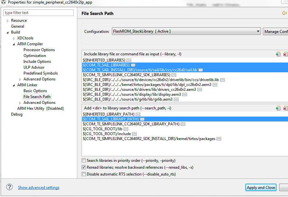Click ellipsis icon beside ${CG_TOOL_ROOT}/lib
Image resolution: width=288 pixels, height=197 pixels.
(x=126, y=129)
